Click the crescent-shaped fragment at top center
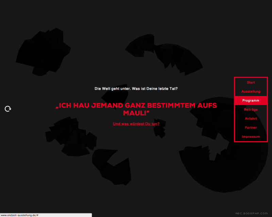The image size is (272, 217). click(x=167, y=54)
